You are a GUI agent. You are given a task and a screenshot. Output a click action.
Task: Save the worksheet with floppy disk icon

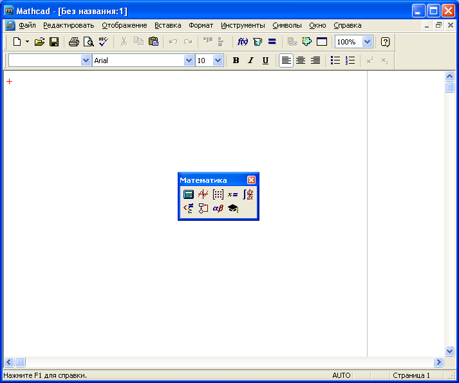(x=54, y=42)
